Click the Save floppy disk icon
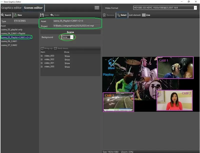The height and width of the screenshot is (153, 200). (42, 15)
